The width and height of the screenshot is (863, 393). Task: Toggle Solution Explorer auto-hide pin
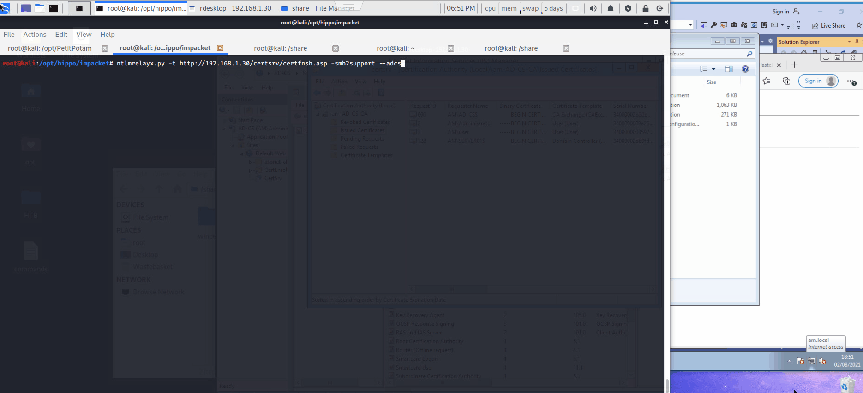point(857,41)
